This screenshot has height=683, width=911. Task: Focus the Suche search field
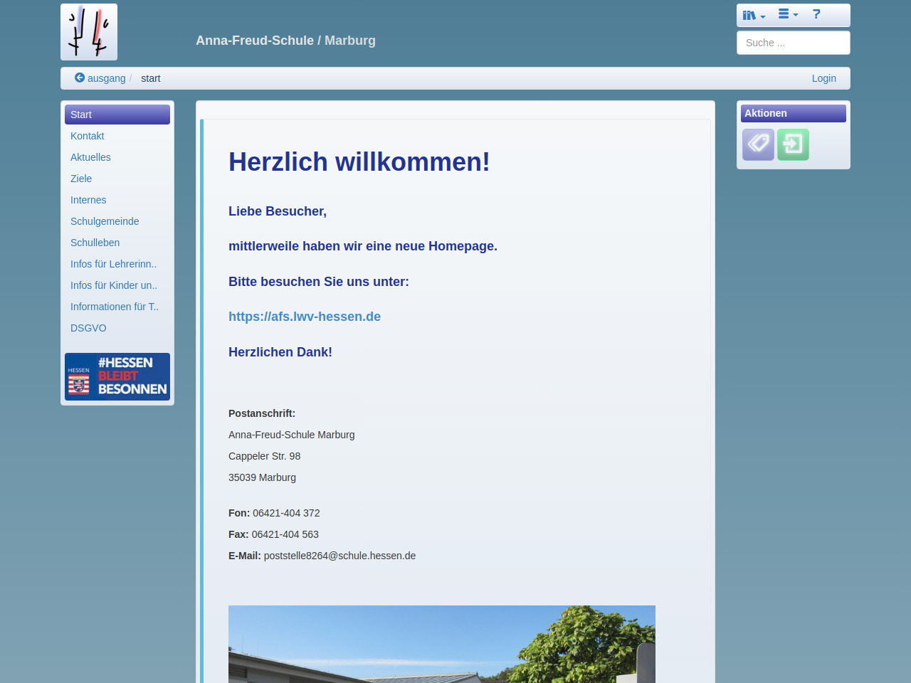pyautogui.click(x=793, y=43)
